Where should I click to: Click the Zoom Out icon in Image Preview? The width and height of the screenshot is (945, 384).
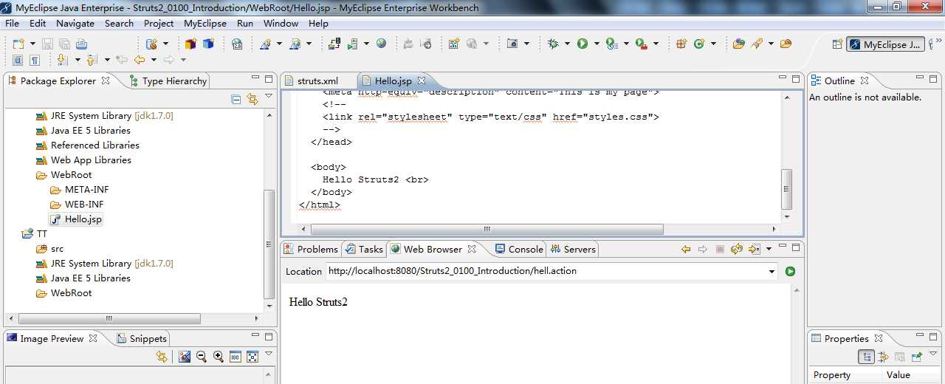coord(202,357)
